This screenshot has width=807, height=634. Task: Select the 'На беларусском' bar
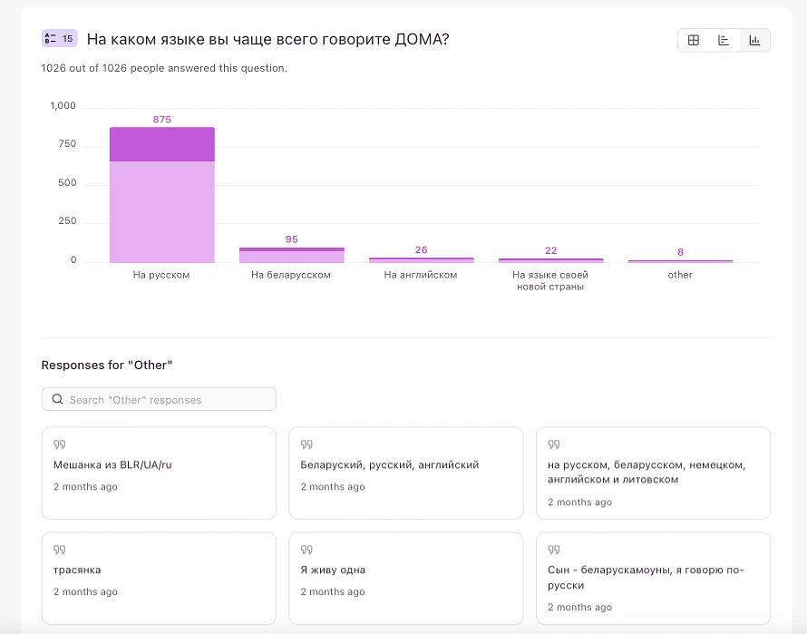click(x=291, y=255)
